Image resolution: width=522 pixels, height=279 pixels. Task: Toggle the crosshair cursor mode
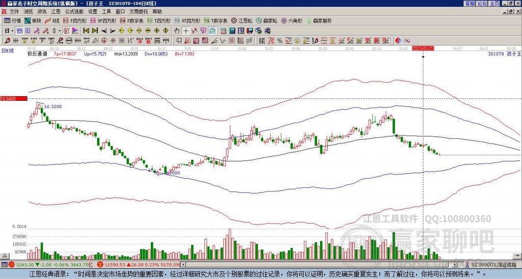[186, 31]
